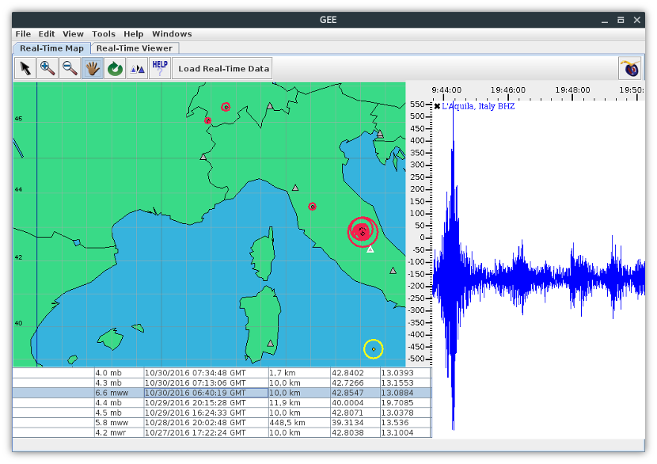Select the 6.6 mww earthquake row

tap(222, 393)
